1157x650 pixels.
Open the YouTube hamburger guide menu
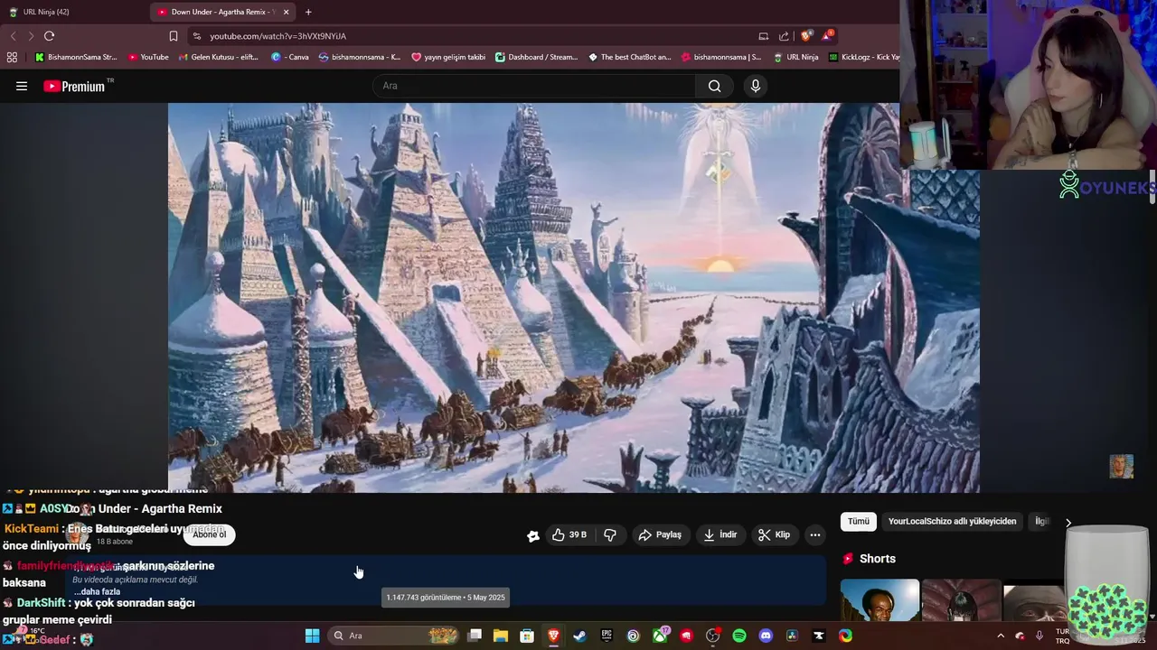[x=22, y=86]
